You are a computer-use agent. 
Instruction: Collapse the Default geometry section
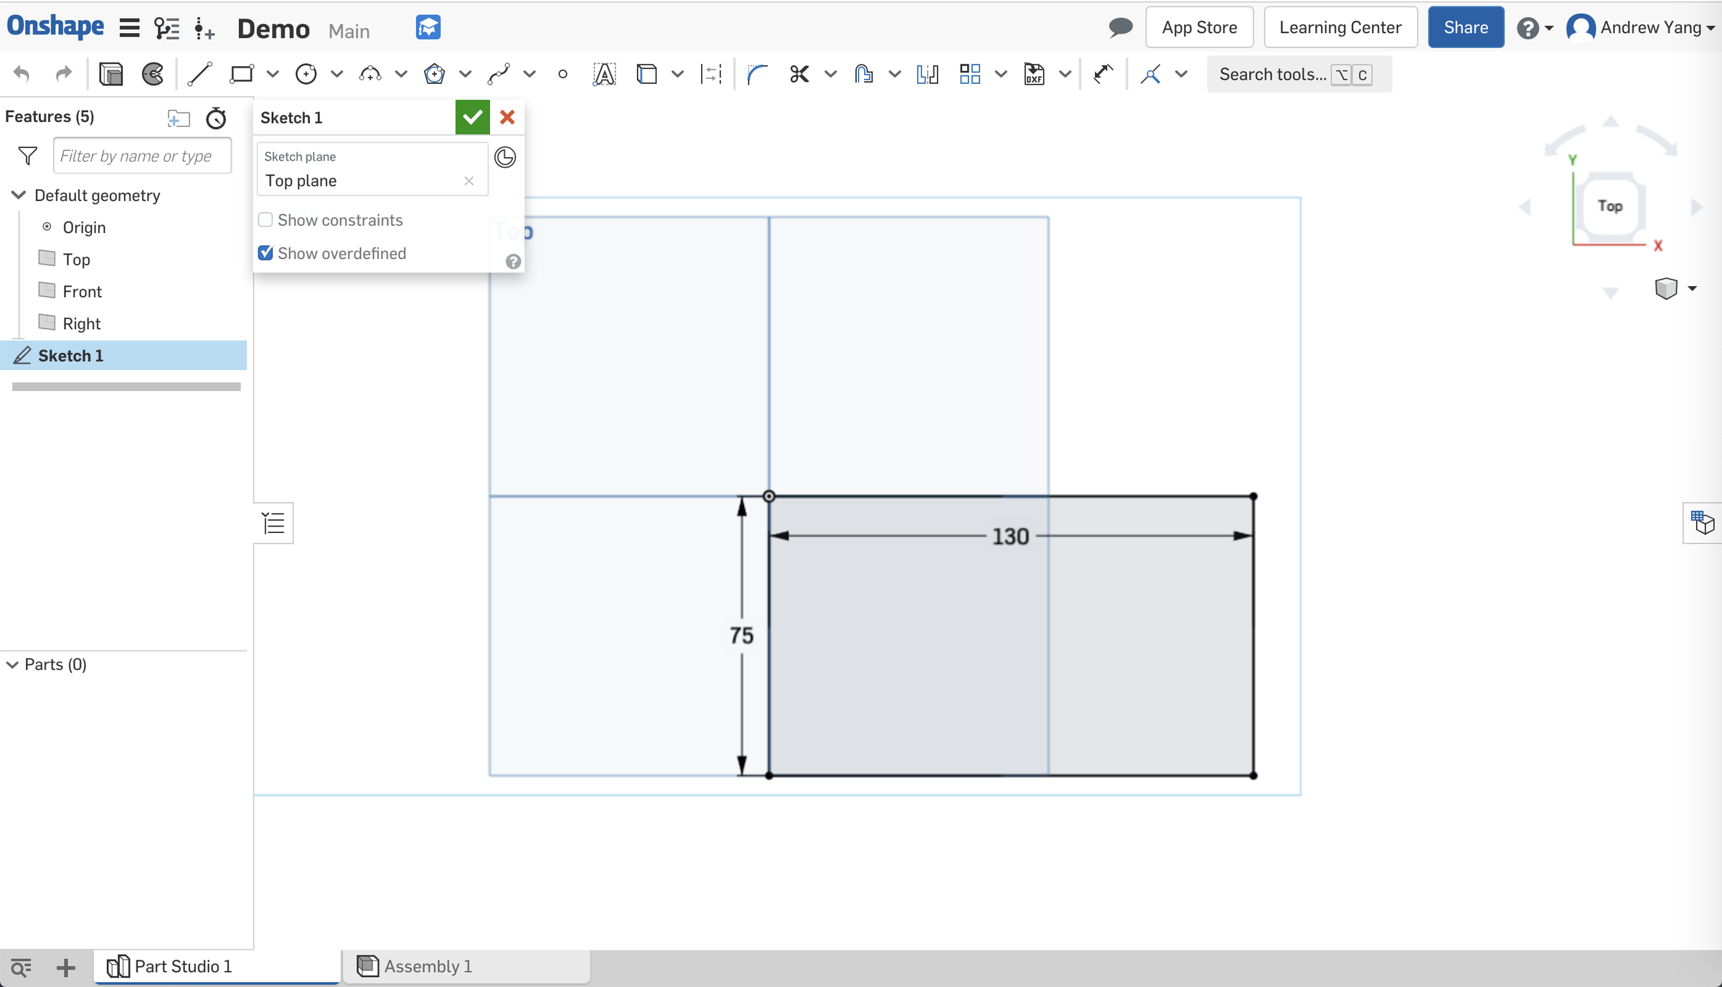pos(17,194)
